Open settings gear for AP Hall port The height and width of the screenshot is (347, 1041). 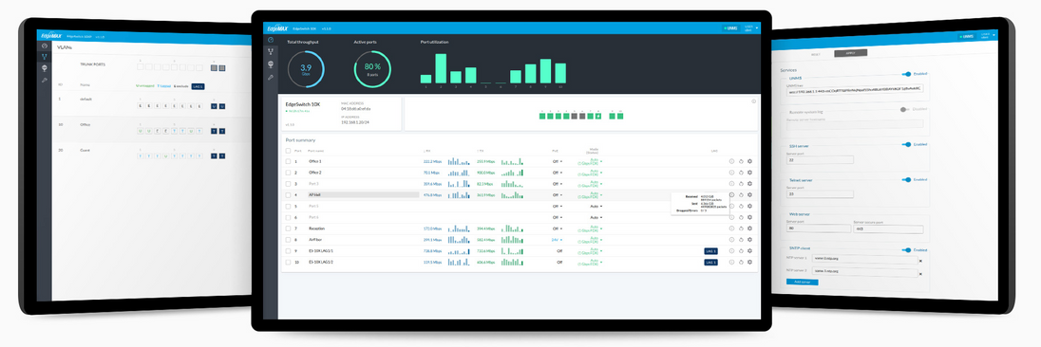click(x=749, y=194)
